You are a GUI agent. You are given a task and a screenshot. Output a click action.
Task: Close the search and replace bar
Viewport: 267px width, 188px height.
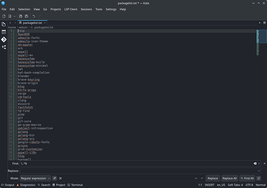pyautogui.click(x=264, y=164)
